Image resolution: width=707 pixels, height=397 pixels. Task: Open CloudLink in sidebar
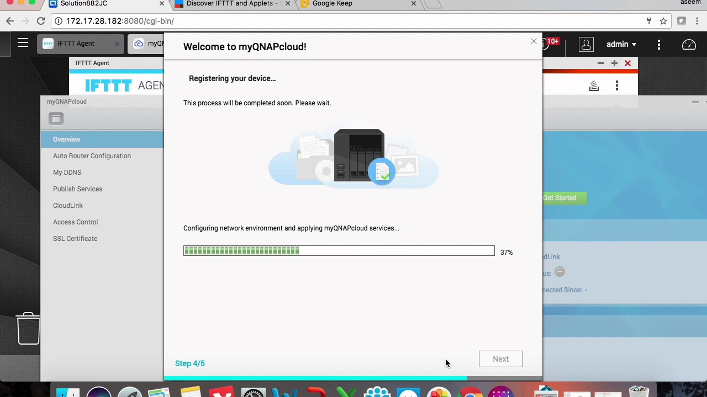[x=67, y=206]
